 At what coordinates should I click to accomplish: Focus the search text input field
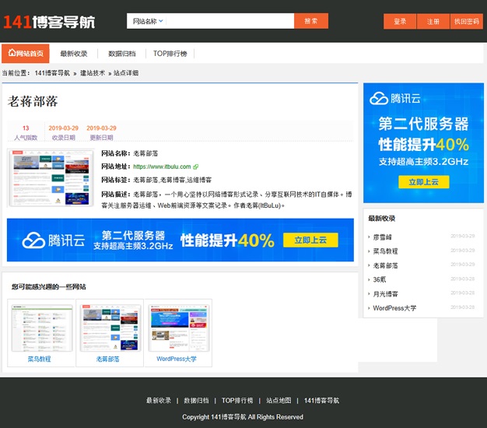tap(229, 21)
